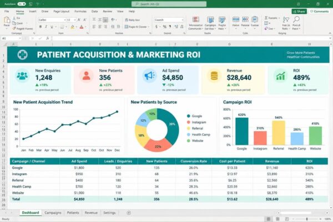Toggle wrap text on the ribbon
Viewport: 333px width, 222px height.
(133, 20)
